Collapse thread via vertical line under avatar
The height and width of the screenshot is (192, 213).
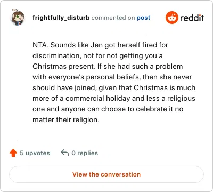pos(18,83)
